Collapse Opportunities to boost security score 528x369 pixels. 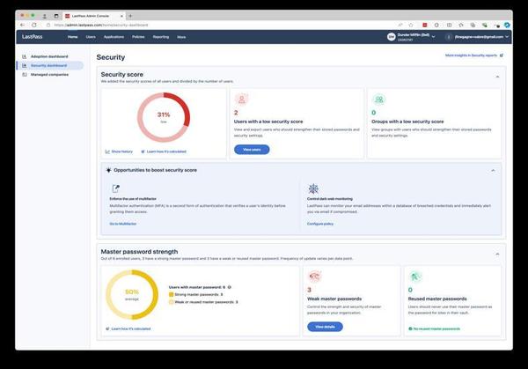coord(492,170)
